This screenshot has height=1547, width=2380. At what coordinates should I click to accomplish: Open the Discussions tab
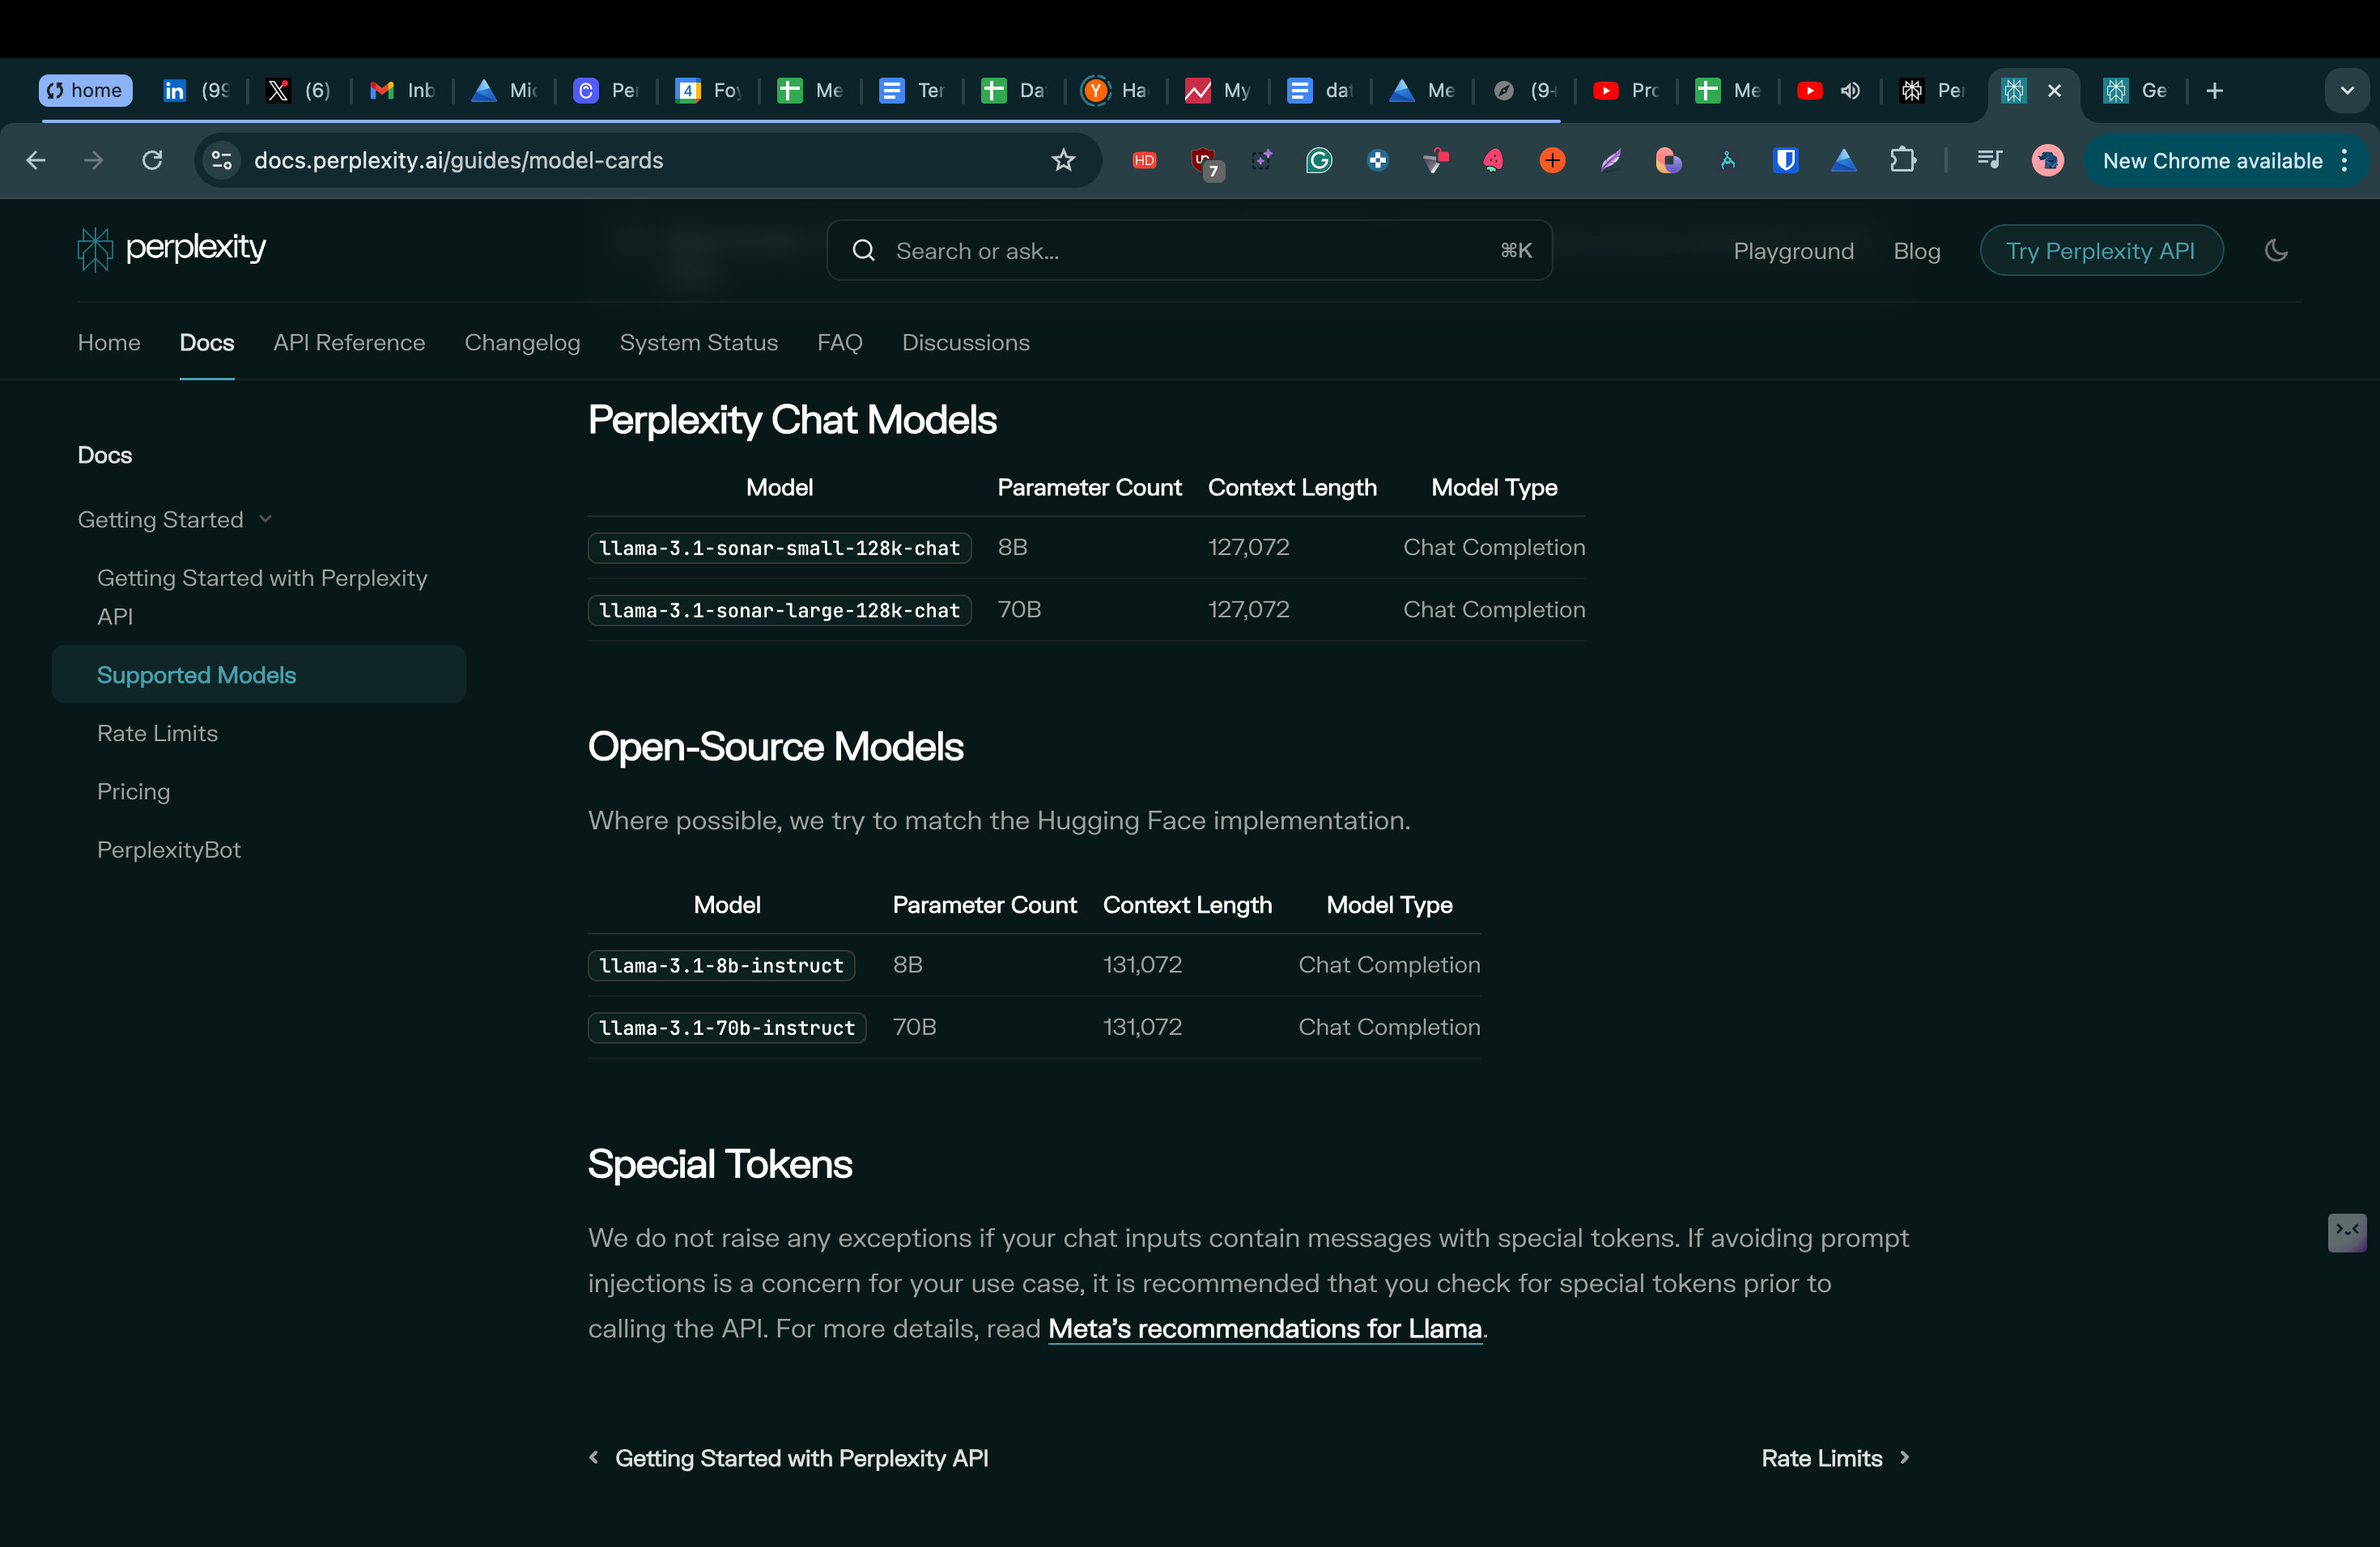coord(965,343)
